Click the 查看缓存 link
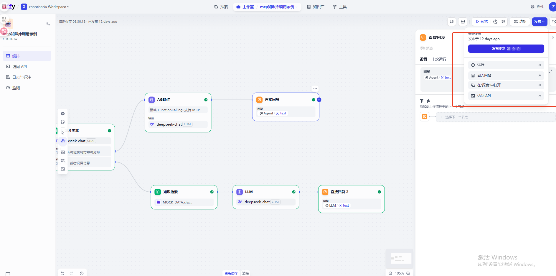This screenshot has width=556, height=276. tap(231, 273)
